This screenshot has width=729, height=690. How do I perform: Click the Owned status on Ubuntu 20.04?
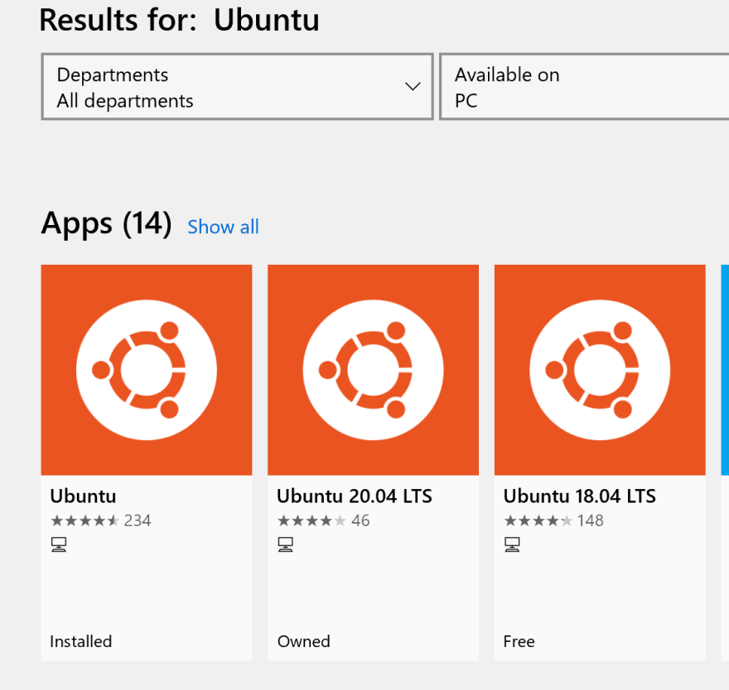(303, 641)
